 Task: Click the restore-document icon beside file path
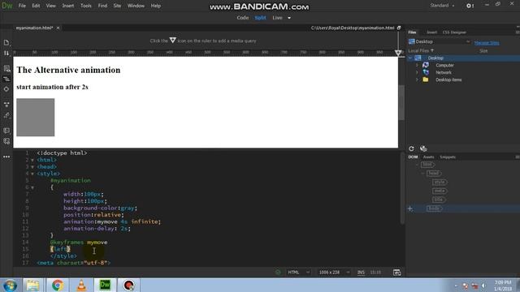click(x=399, y=28)
